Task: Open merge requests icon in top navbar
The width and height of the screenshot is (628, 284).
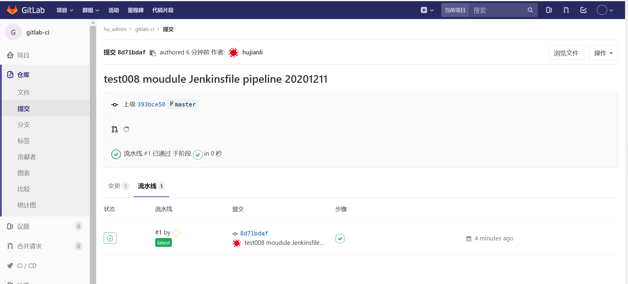Action: click(566, 10)
